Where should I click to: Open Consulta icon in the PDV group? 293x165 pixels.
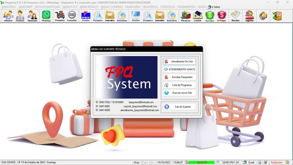coord(110,16)
